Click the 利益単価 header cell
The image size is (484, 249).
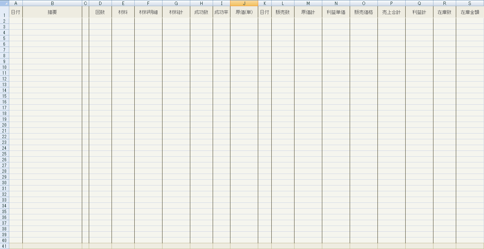click(x=336, y=12)
